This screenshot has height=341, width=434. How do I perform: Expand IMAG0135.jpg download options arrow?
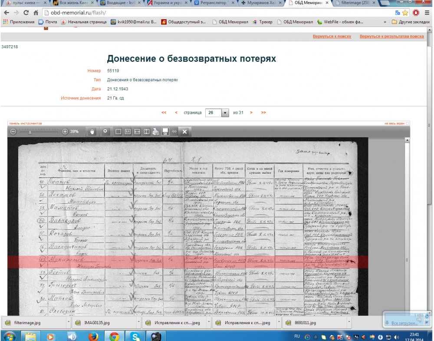click(138, 323)
